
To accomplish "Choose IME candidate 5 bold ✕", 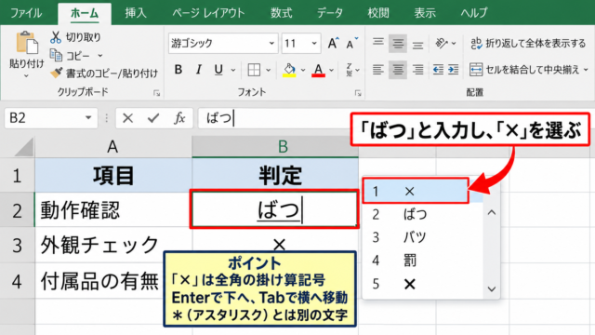I will pos(423,284).
